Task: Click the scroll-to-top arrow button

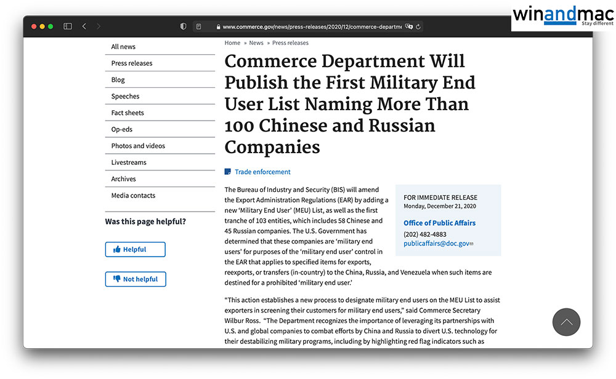Action: click(x=566, y=322)
